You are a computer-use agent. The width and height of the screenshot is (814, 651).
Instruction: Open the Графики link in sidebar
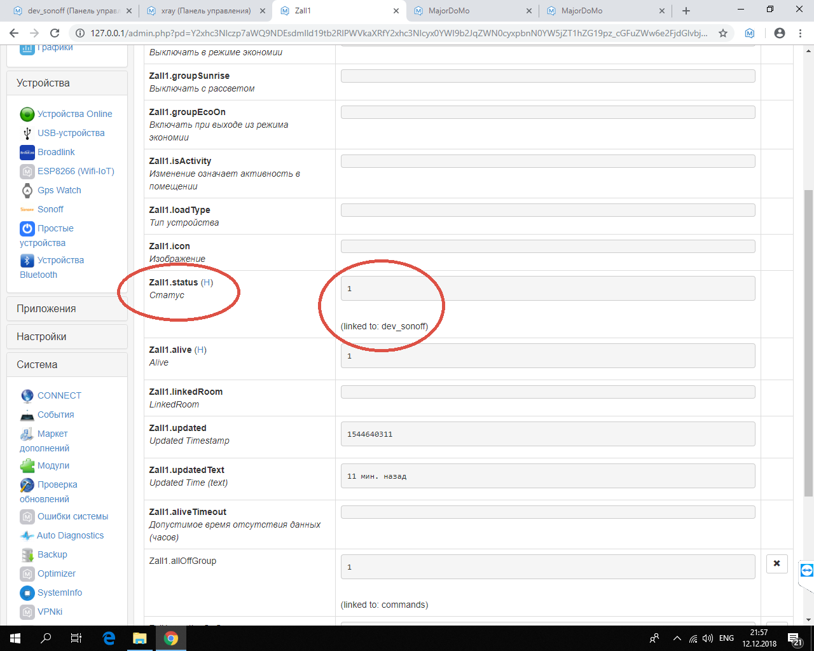(55, 48)
